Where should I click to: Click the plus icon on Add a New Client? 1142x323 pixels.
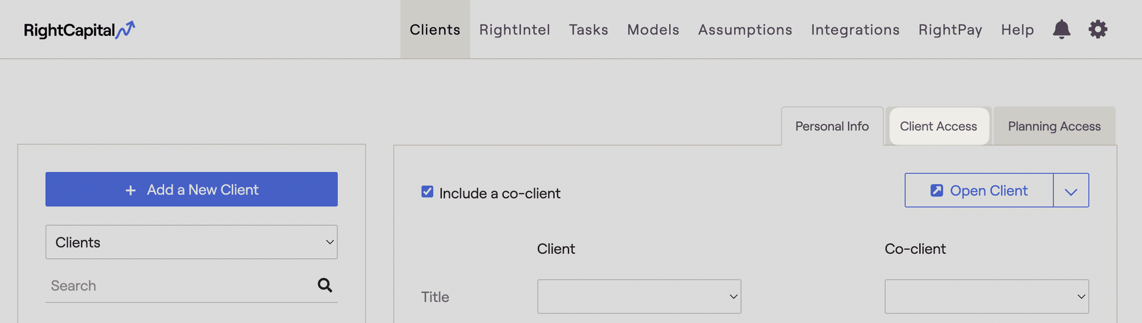click(x=130, y=190)
